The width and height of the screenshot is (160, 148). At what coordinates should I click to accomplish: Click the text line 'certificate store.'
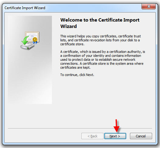[72, 44]
